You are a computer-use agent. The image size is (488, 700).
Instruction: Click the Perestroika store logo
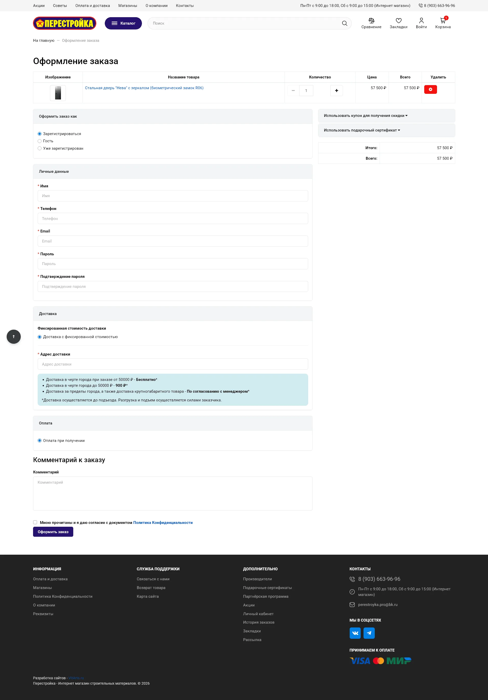click(65, 23)
